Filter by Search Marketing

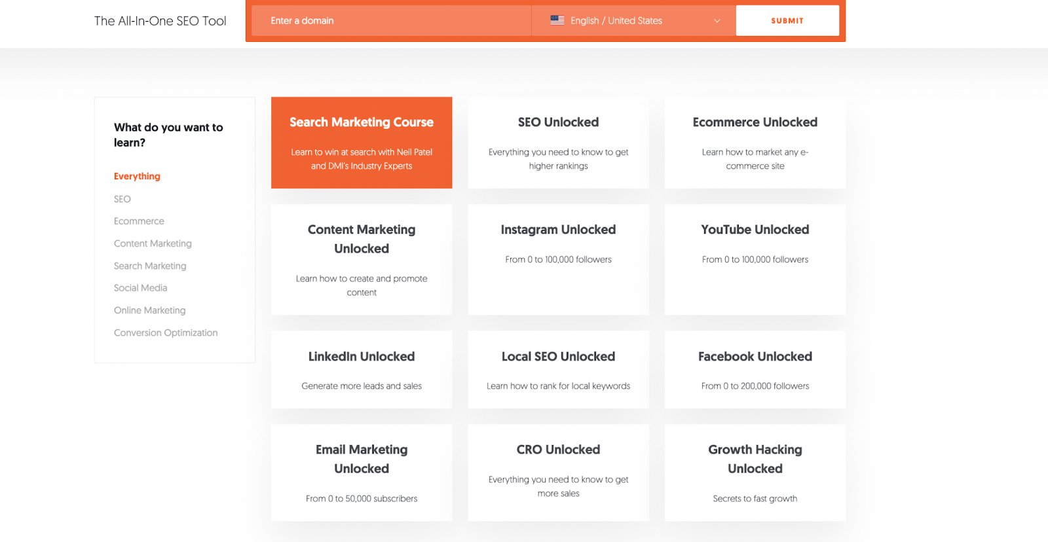coord(150,266)
